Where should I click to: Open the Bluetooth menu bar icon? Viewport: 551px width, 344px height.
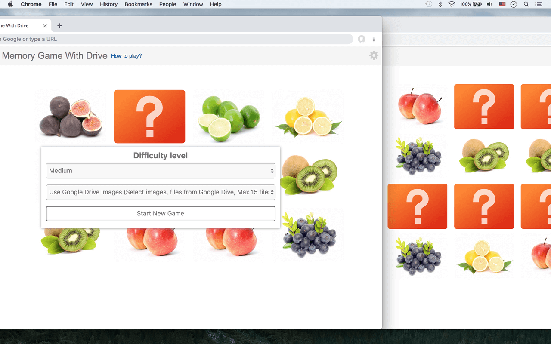[440, 4]
